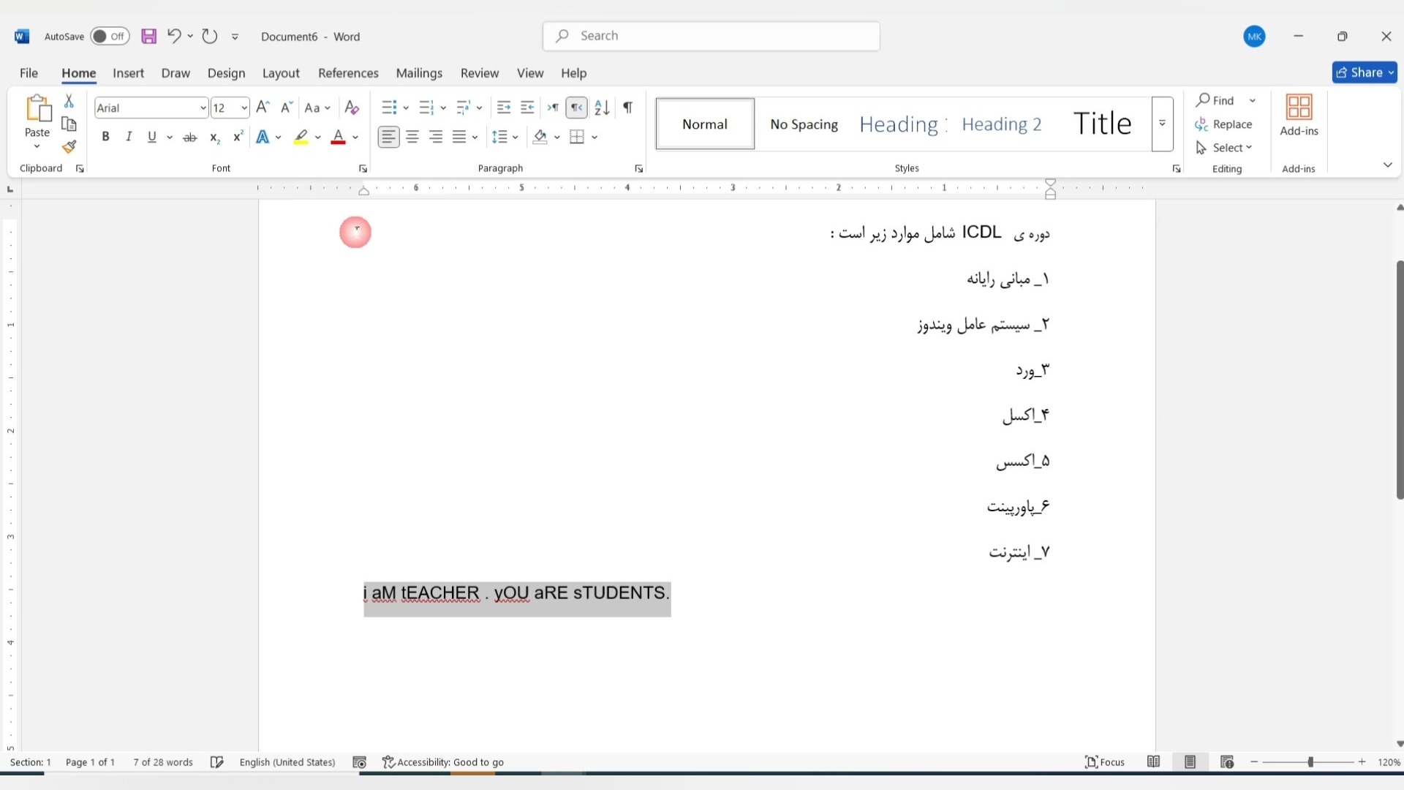Click the Increase Indent icon
The image size is (1404, 790).
527,108
